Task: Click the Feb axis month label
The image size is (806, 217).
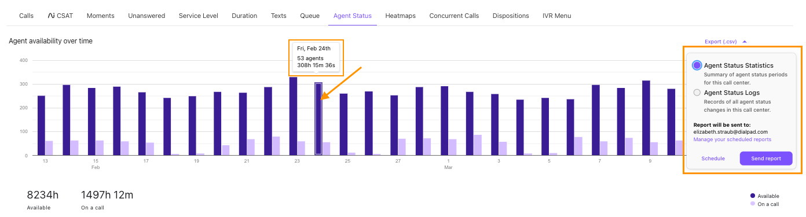Action: click(x=96, y=168)
